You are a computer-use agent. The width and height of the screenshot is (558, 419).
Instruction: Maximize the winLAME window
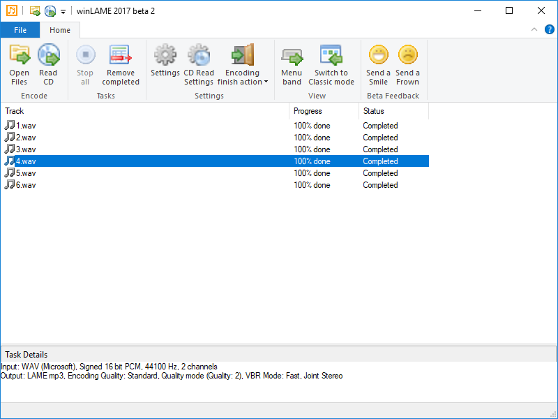509,10
